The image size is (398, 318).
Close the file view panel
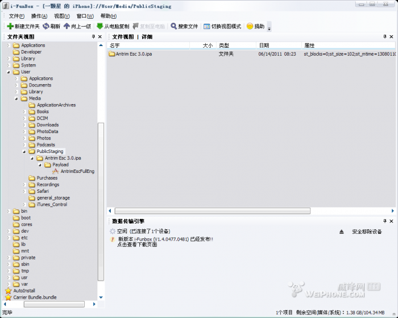point(391,37)
